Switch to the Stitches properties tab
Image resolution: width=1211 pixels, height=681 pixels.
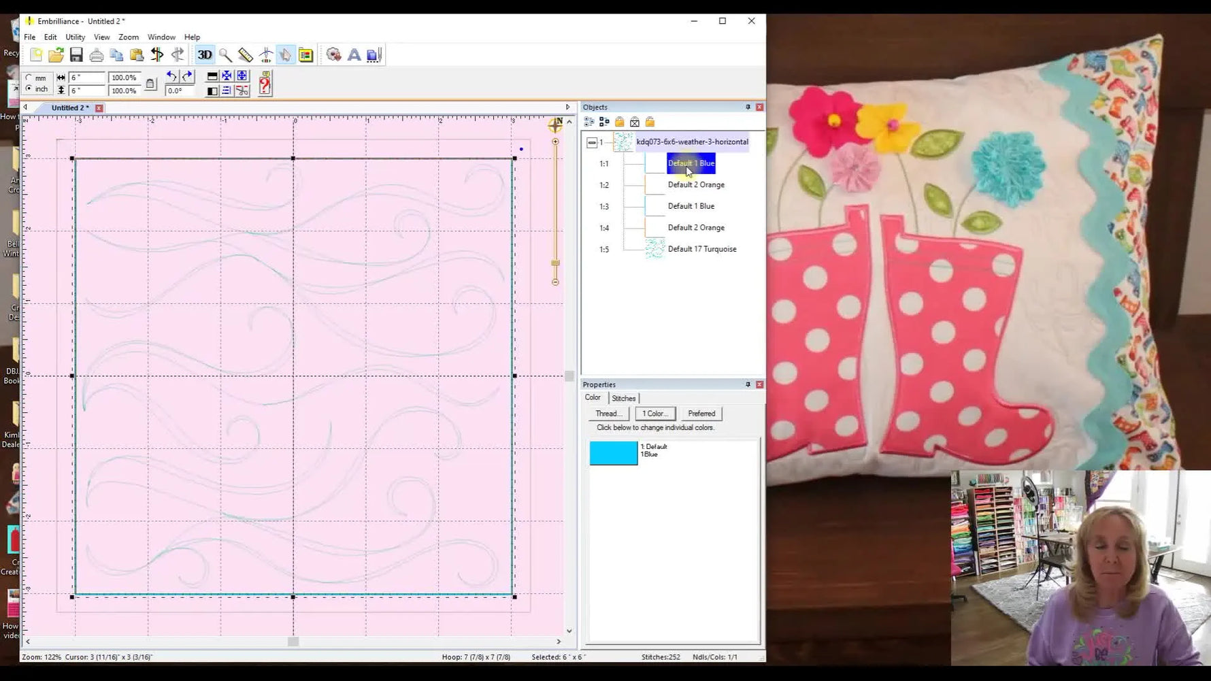pyautogui.click(x=624, y=399)
